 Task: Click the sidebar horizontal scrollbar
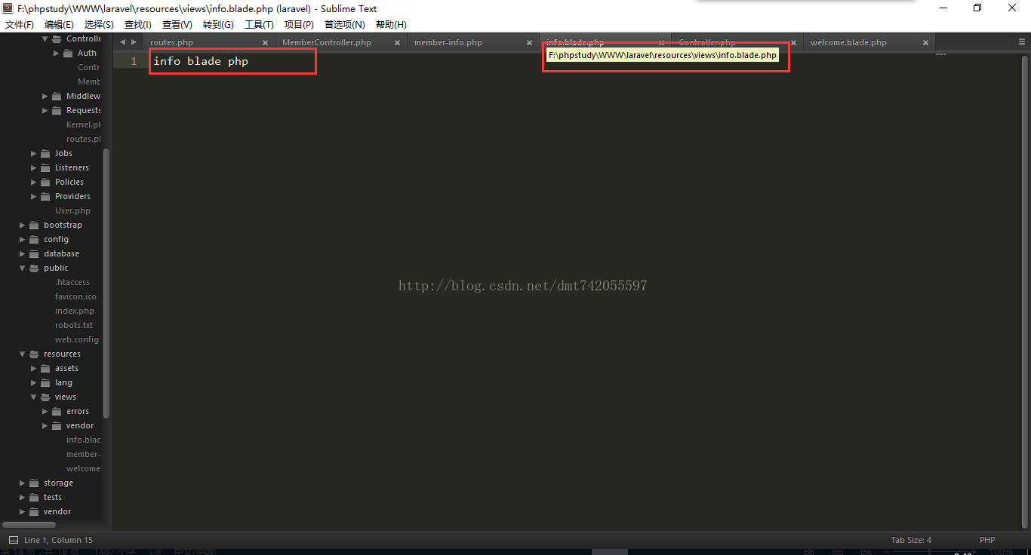point(29,524)
